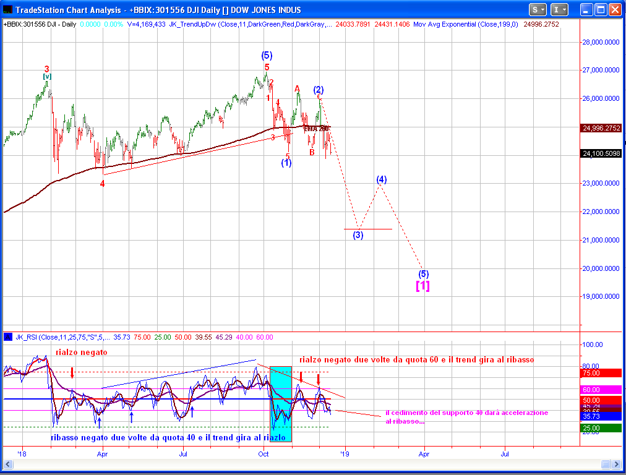Click the '19 date axis label
The height and width of the screenshot is (475, 626).
(x=345, y=454)
